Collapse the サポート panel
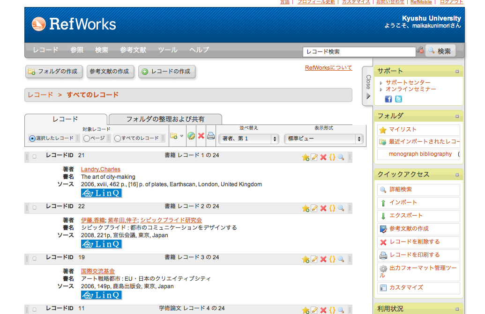 [x=457, y=72]
